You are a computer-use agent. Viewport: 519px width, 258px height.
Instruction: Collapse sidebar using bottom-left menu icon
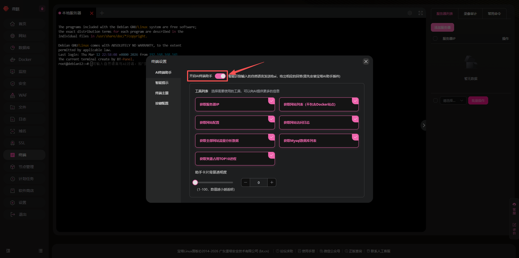(x=8, y=251)
